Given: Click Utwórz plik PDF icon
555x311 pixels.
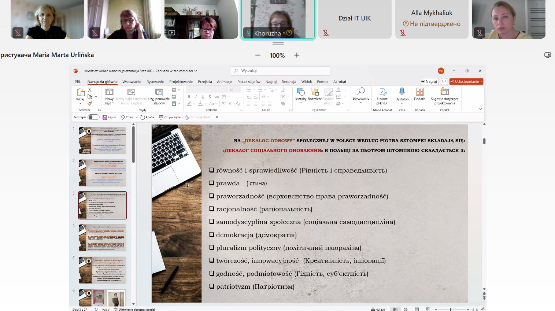Looking at the screenshot, I should tap(382, 92).
